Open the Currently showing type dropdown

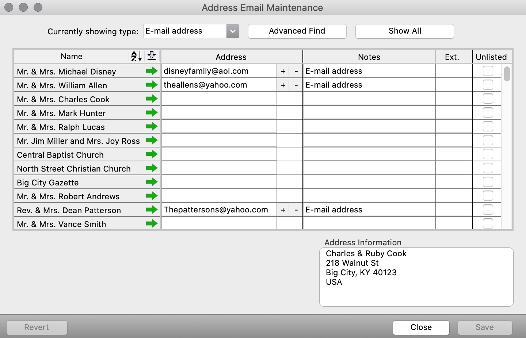click(233, 31)
